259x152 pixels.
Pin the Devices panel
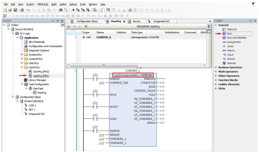57,21
